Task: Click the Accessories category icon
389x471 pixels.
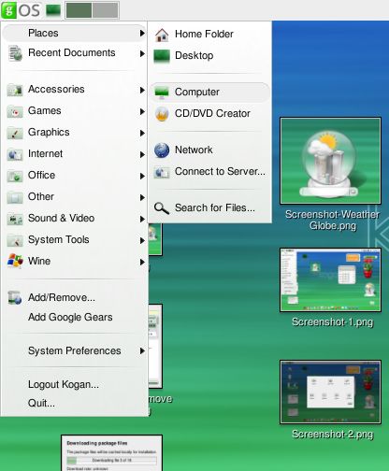Action: click(x=15, y=90)
